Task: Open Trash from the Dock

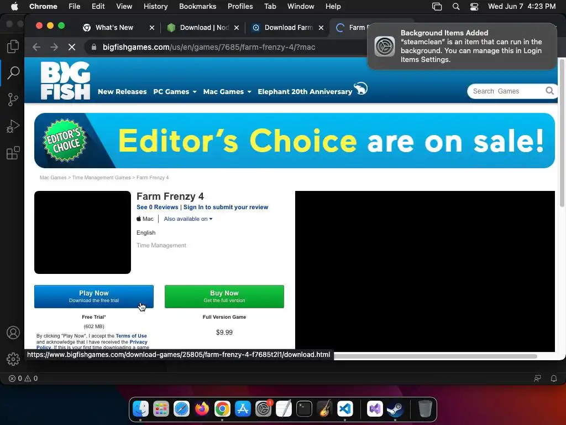Action: (x=425, y=409)
